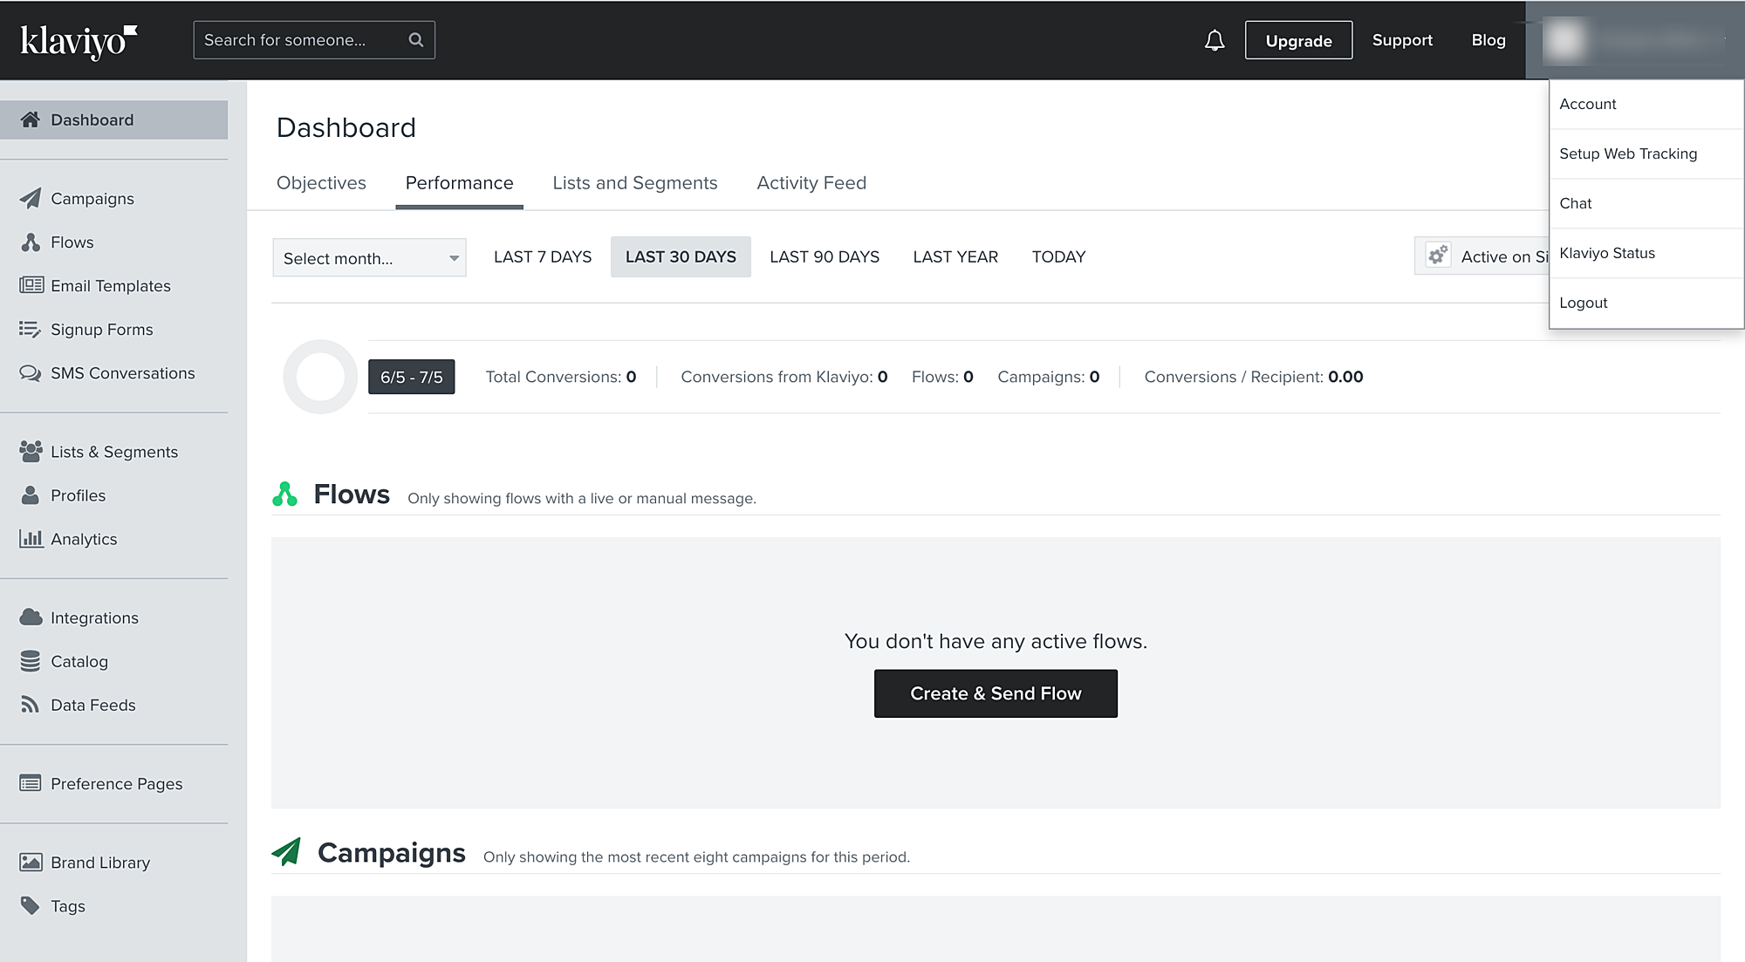Select TODAY range
Image resolution: width=1745 pixels, height=962 pixels.
click(x=1058, y=256)
